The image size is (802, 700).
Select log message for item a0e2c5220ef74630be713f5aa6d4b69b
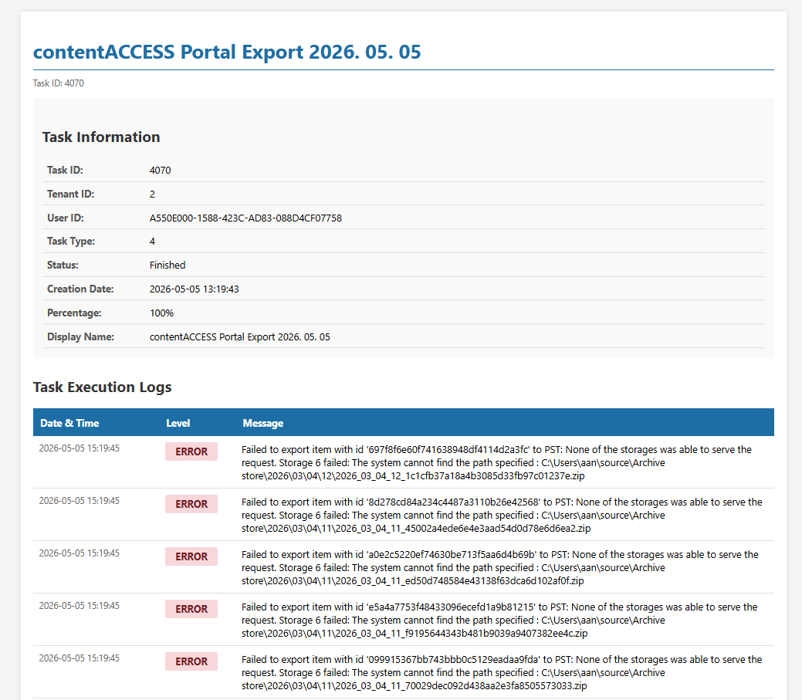(499, 567)
